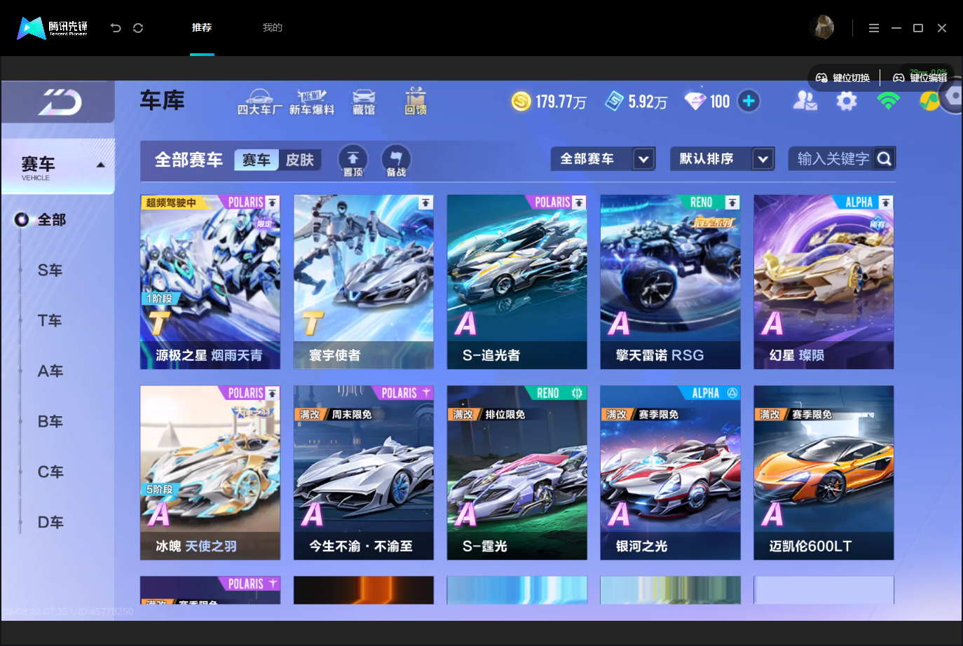Click the diamond balance 100
963x646 pixels.
[x=708, y=102]
